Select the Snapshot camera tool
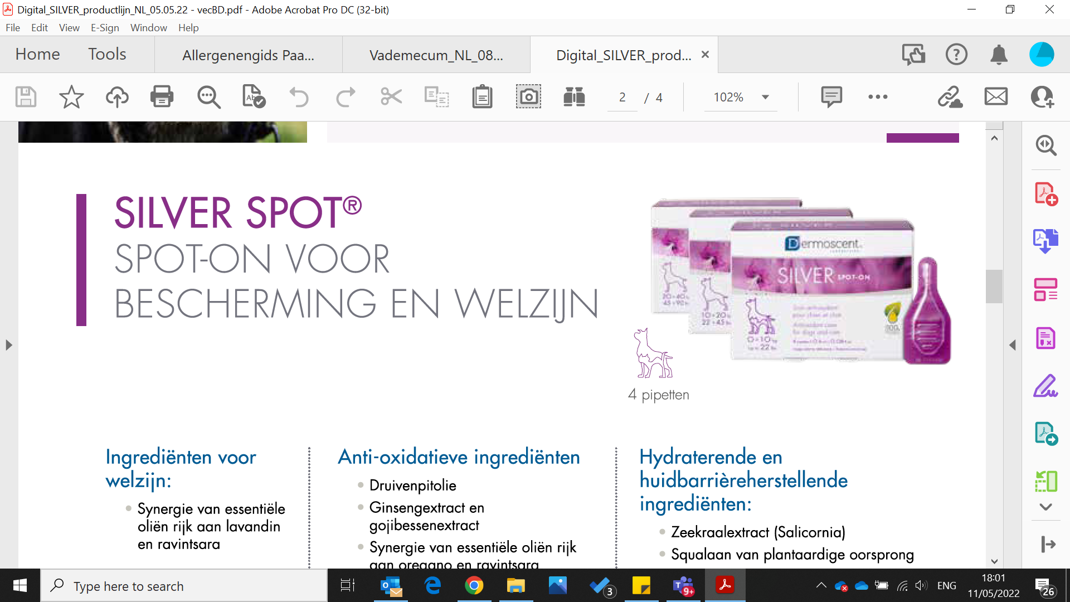The width and height of the screenshot is (1070, 602). (x=528, y=97)
